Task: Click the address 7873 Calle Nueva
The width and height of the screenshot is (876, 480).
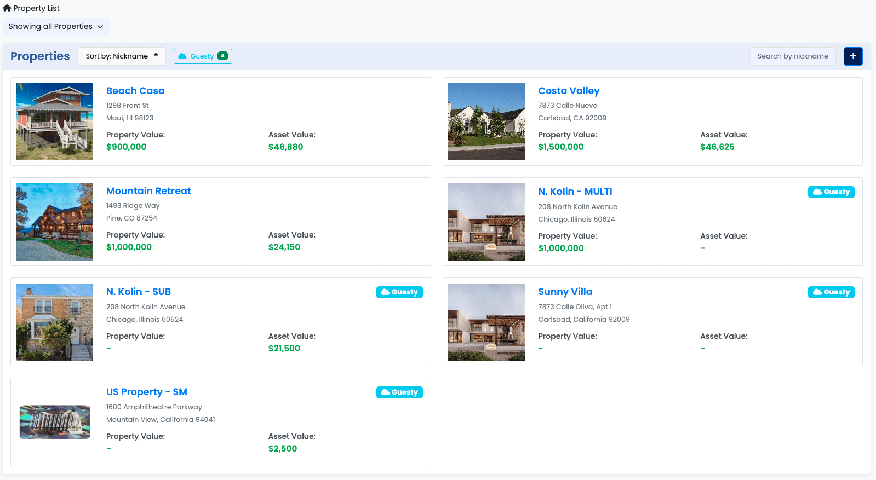Action: tap(568, 105)
